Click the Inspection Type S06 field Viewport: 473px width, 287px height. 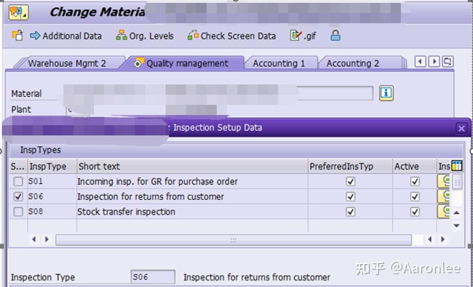click(153, 277)
